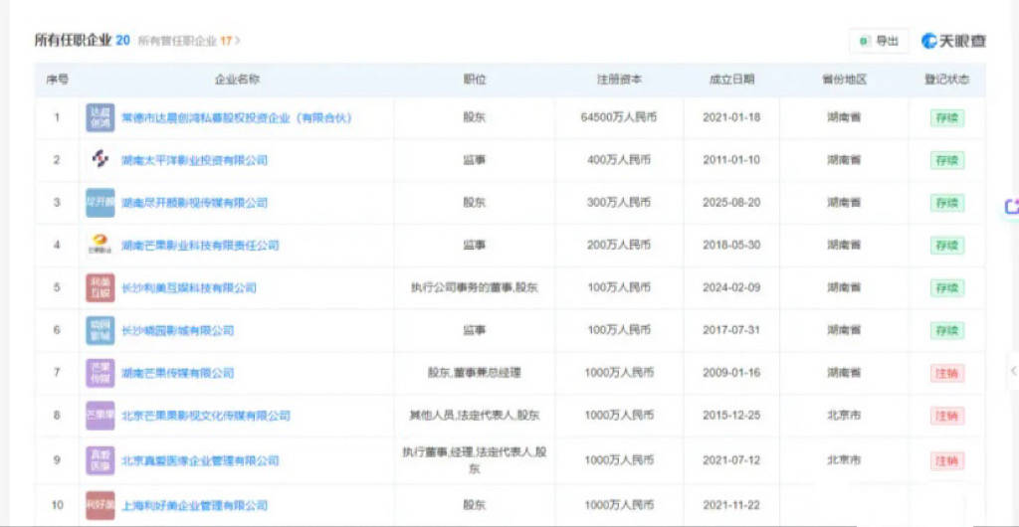The image size is (1019, 527).
Task: Open the 所有曾任职企业 17 arrow link
Action: [189, 41]
